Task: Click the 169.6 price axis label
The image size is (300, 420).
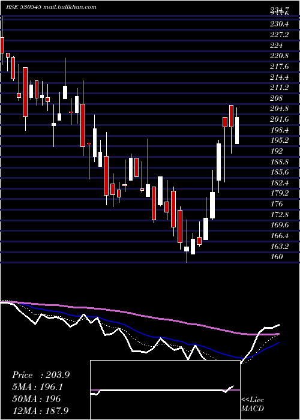Action: click(279, 225)
